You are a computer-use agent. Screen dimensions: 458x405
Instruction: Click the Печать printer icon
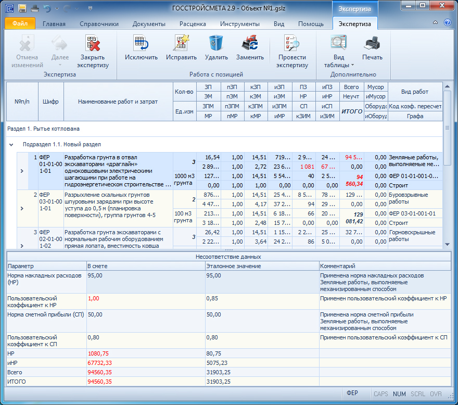pos(372,43)
